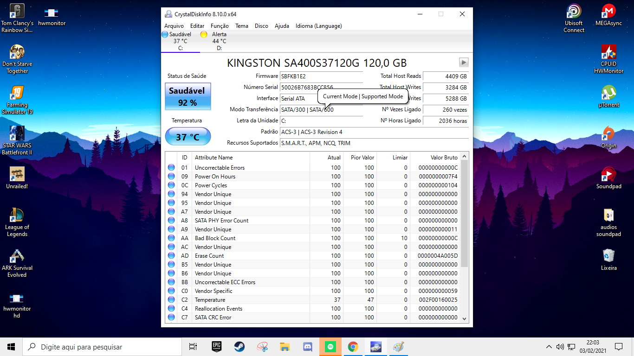This screenshot has height=356, width=634.
Task: Open League of Legends desktop icon
Action: pos(17,222)
